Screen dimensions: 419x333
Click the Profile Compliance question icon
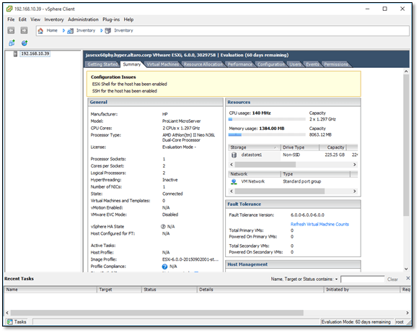pos(164,267)
